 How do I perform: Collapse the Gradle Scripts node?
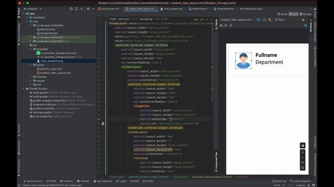[23, 89]
